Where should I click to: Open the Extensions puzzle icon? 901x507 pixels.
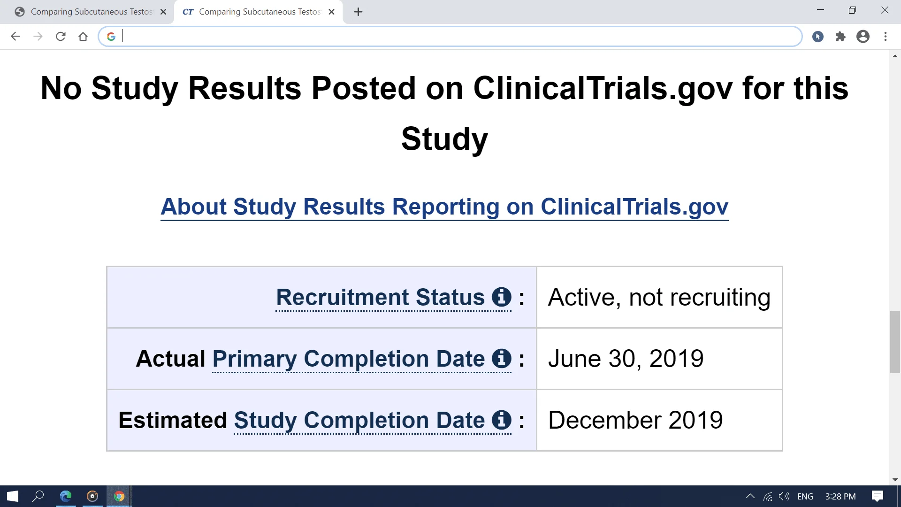coord(840,37)
